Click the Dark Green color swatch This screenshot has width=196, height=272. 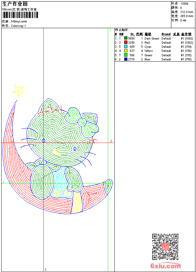126,38
